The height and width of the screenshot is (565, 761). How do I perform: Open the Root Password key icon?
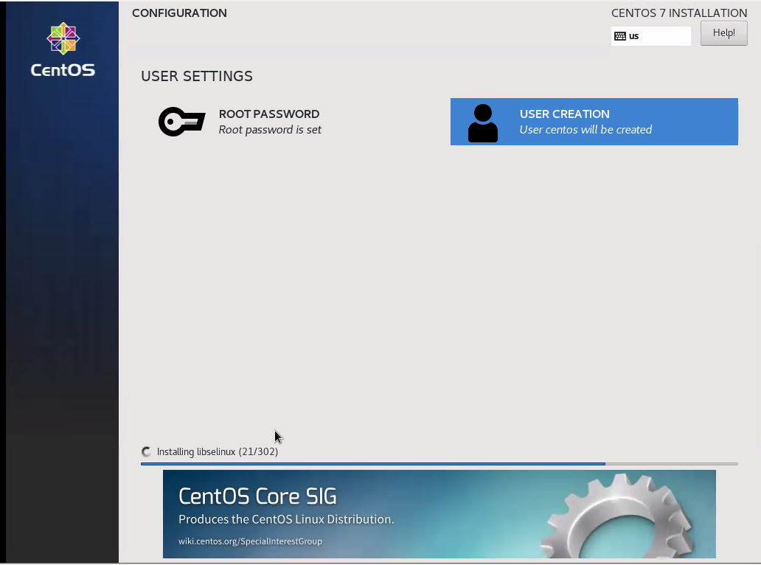(182, 122)
